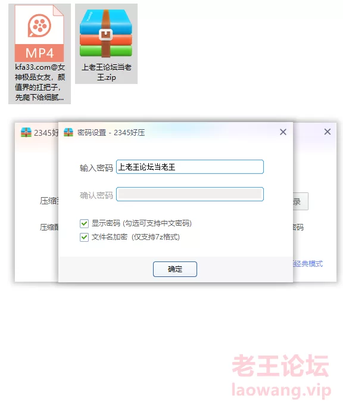Toggle the 显示密码 checkbox

click(84, 223)
